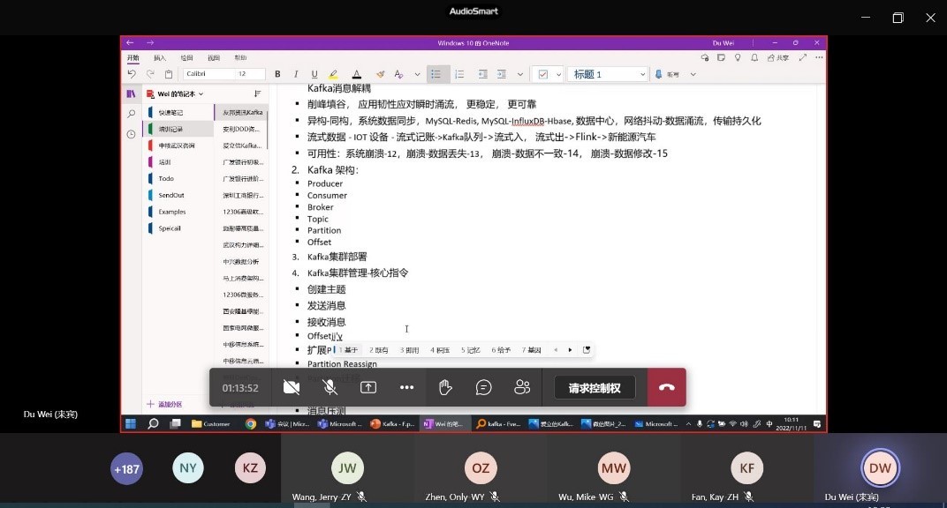Viewport: 947px width, 508px height.
Task: Open the share content tray
Action: pyautogui.click(x=368, y=387)
